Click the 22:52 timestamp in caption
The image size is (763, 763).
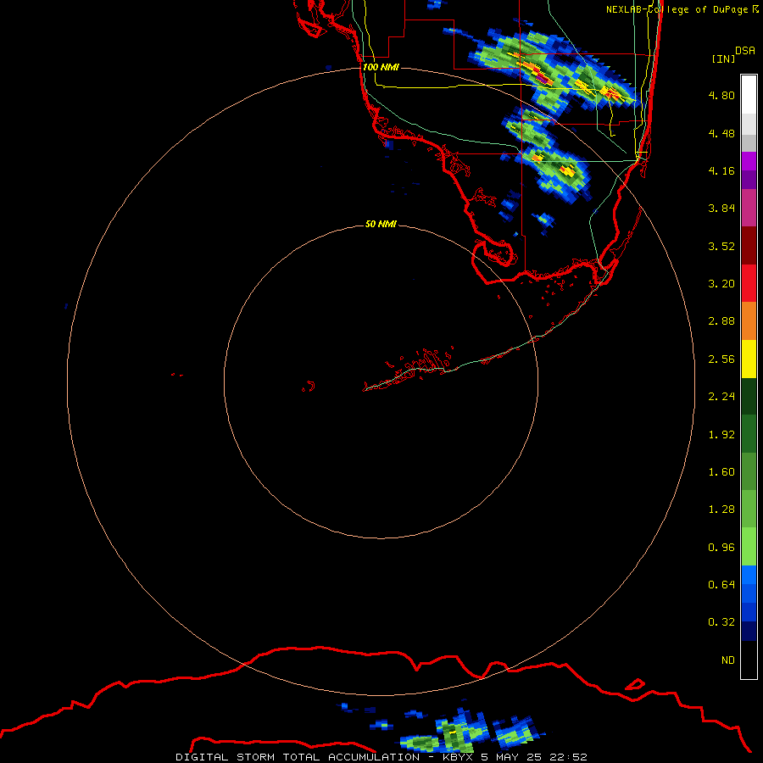[568, 757]
